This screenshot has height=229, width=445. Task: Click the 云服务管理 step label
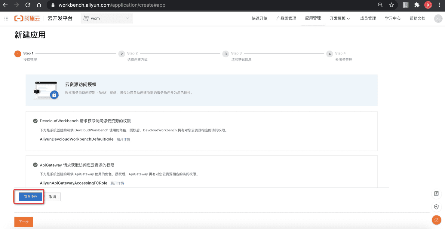pos(344,60)
